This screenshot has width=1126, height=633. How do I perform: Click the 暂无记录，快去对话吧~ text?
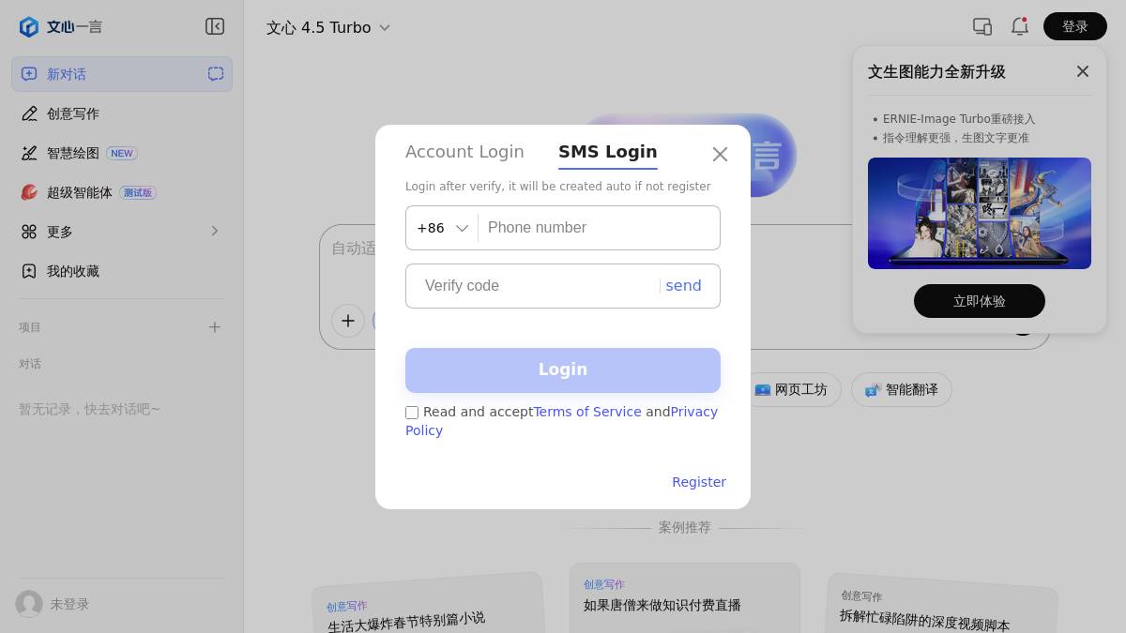point(90,409)
